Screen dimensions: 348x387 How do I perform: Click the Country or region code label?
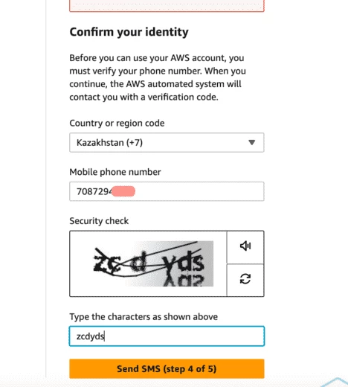[117, 123]
